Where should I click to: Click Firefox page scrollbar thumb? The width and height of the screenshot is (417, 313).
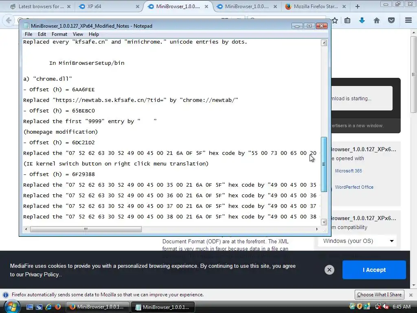tap(414, 75)
